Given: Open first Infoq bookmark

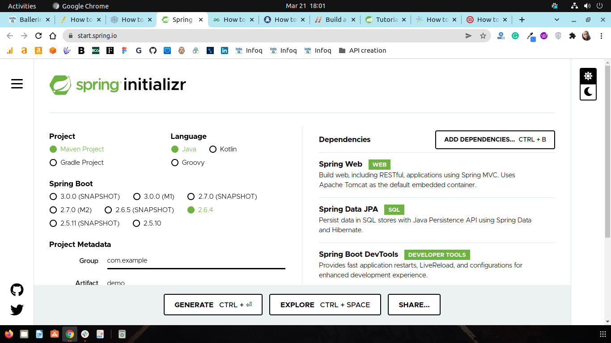Looking at the screenshot, I should point(249,50).
